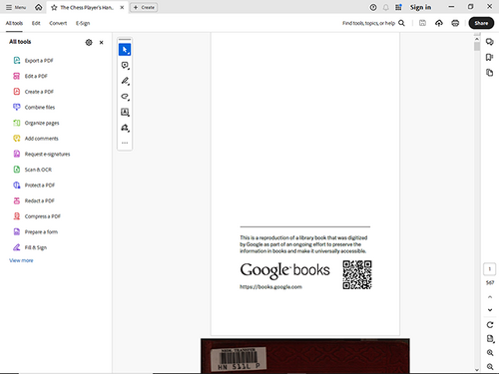Open page display options icon
The image size is (499, 374).
pos(490,339)
